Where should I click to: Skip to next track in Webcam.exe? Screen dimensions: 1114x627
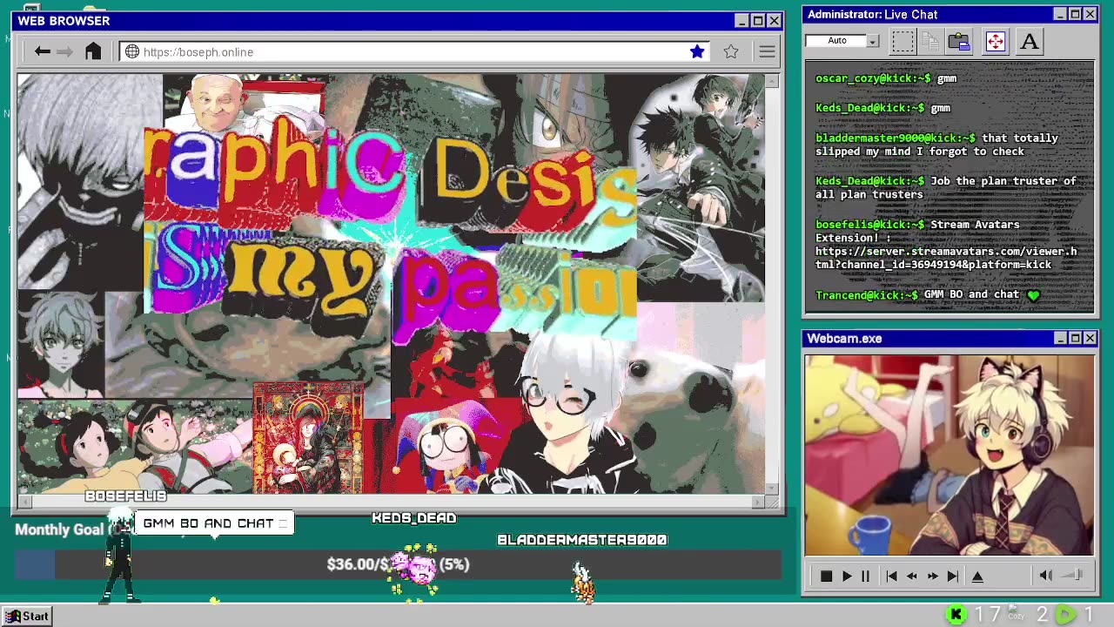pos(953,576)
